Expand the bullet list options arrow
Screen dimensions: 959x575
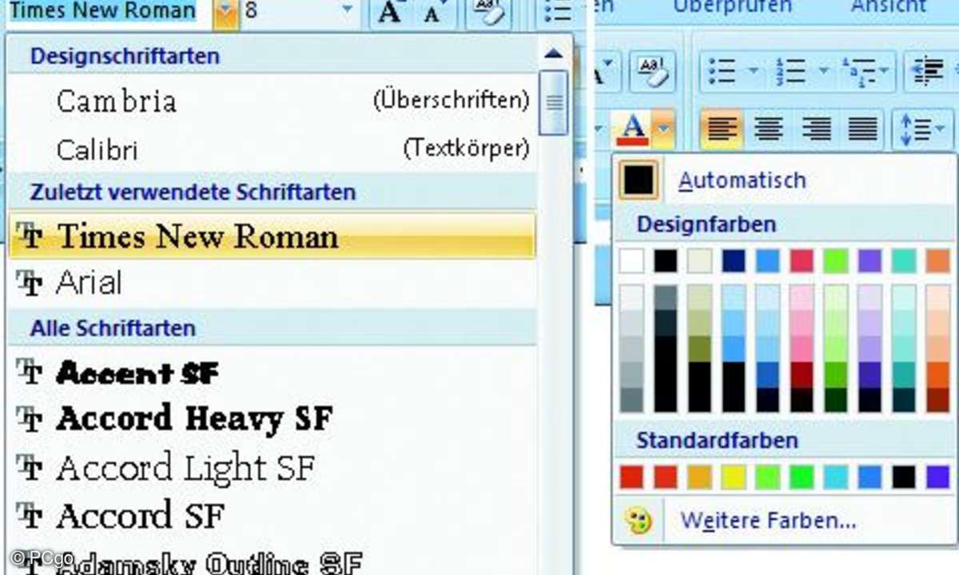[753, 72]
